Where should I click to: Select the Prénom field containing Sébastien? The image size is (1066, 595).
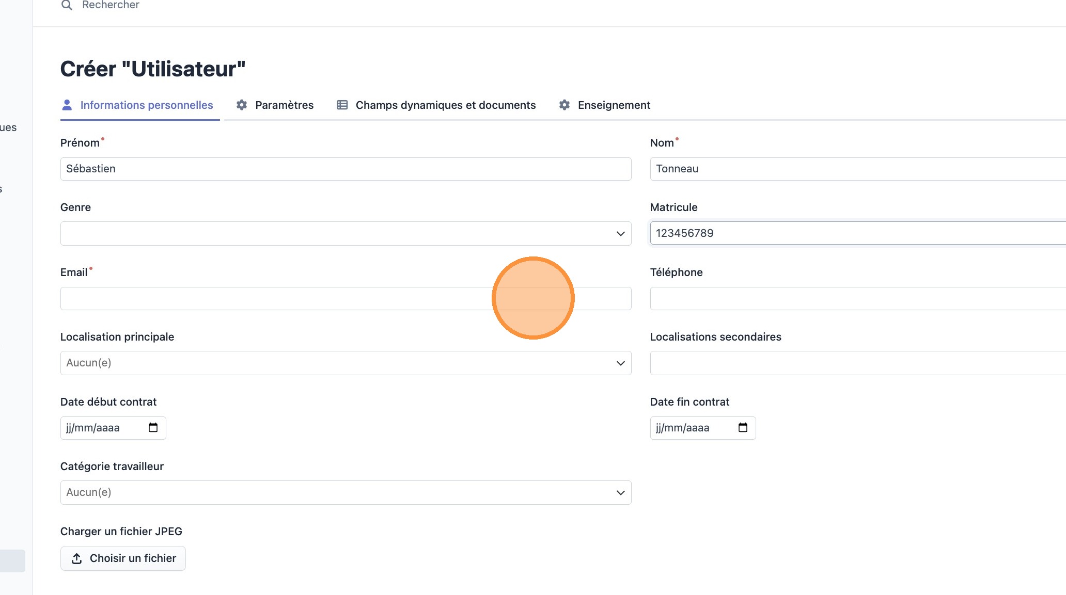coord(345,169)
